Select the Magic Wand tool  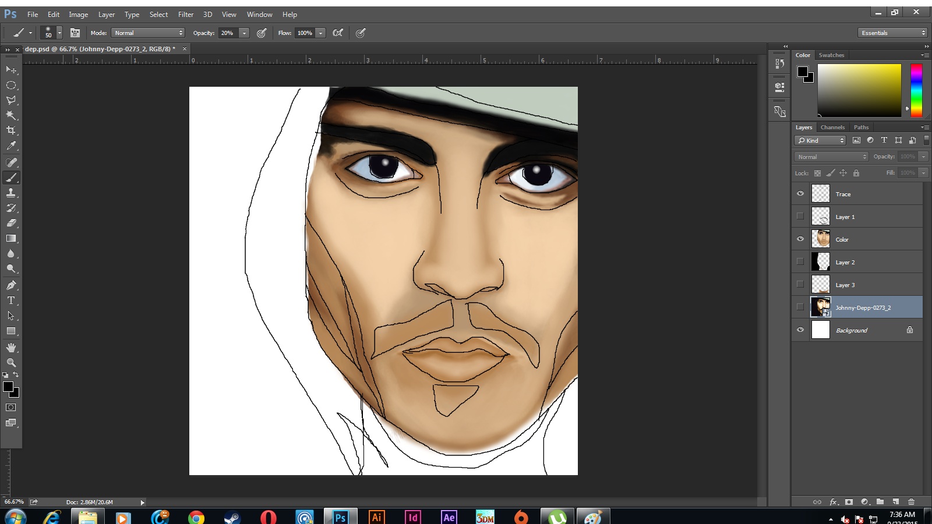pos(11,115)
